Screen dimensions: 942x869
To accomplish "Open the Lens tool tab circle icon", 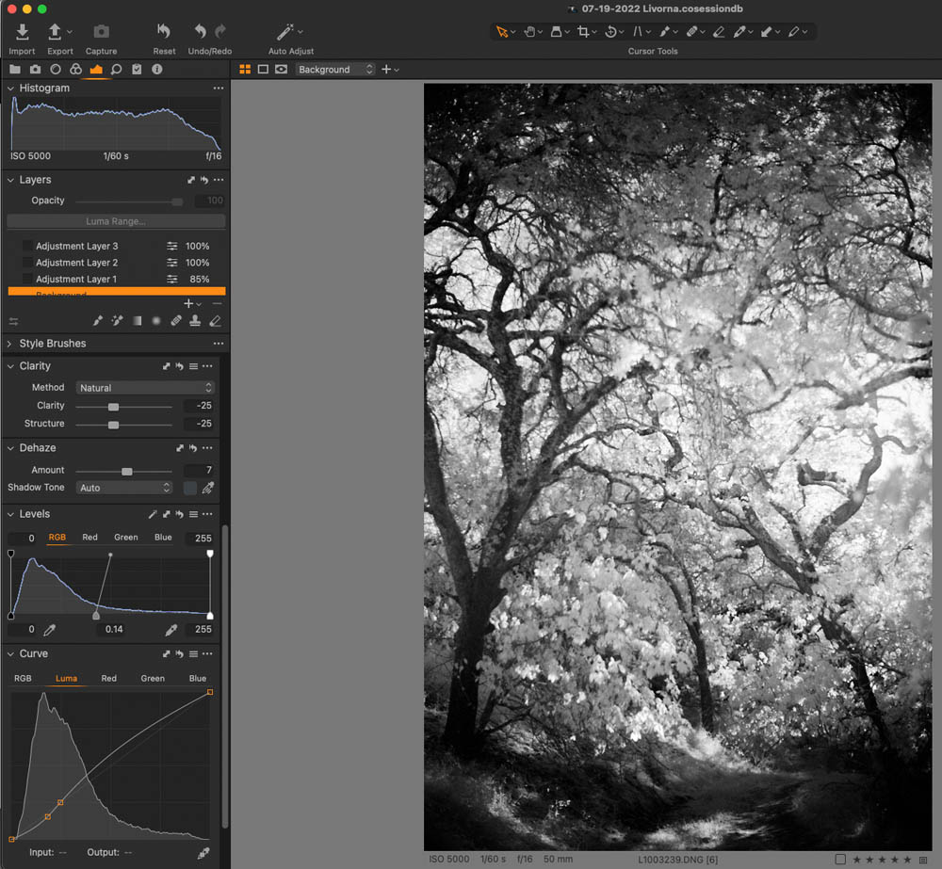I will [56, 69].
